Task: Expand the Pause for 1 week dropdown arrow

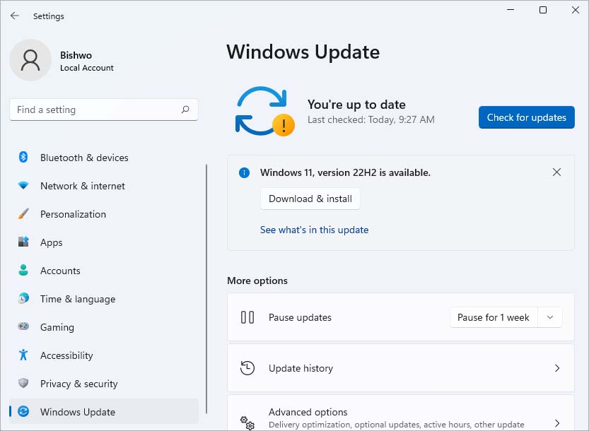Action: 550,317
